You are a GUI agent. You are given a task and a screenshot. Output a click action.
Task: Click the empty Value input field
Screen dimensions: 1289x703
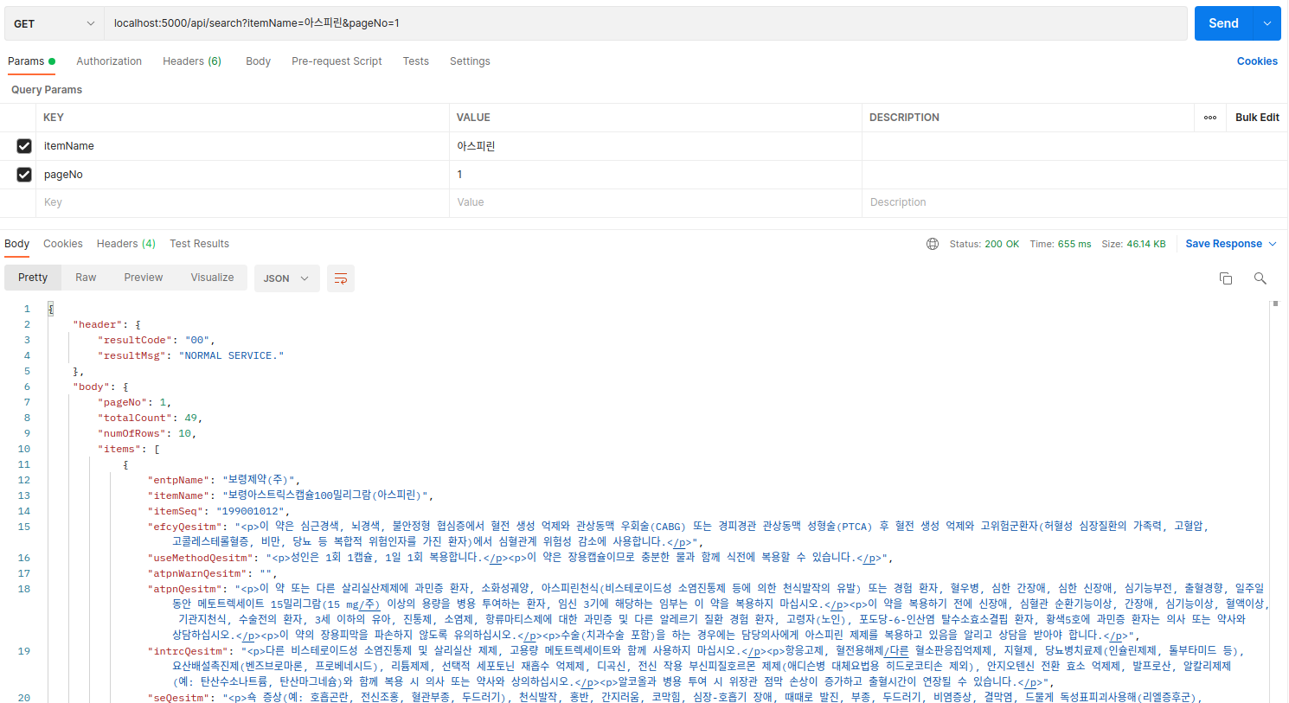click(655, 202)
